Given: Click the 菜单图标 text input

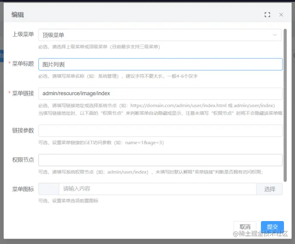Looking at the screenshot, I should [x=158, y=189].
